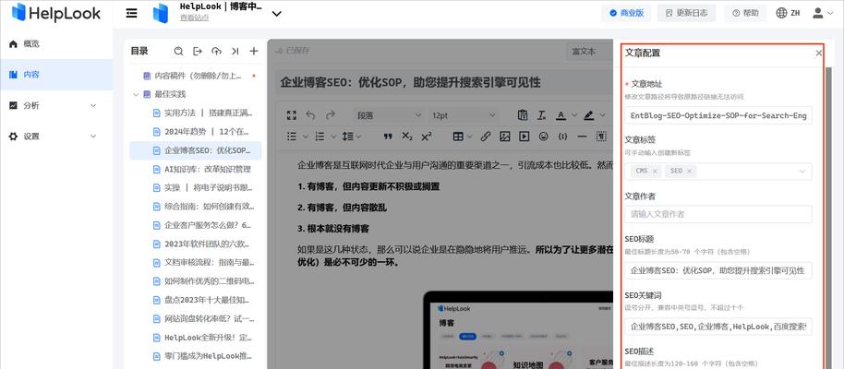Insert a blockquote

pyautogui.click(x=388, y=137)
